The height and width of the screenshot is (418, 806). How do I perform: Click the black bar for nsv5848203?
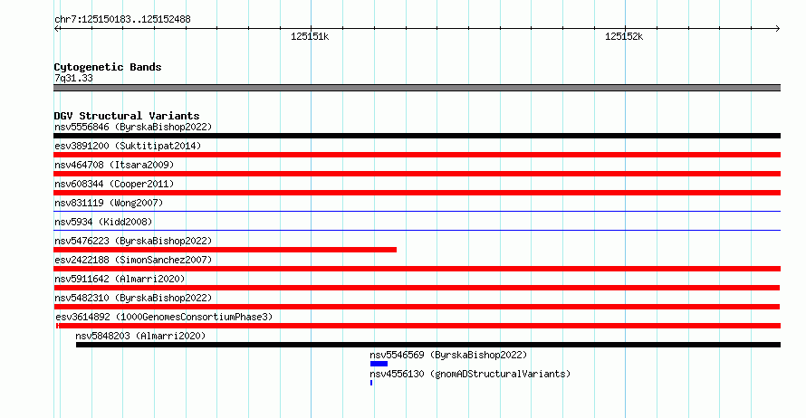428,345
